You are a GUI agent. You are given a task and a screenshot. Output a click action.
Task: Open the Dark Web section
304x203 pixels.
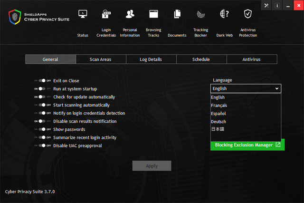click(224, 14)
